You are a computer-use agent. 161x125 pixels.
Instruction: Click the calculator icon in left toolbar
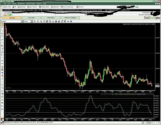coord(2,70)
